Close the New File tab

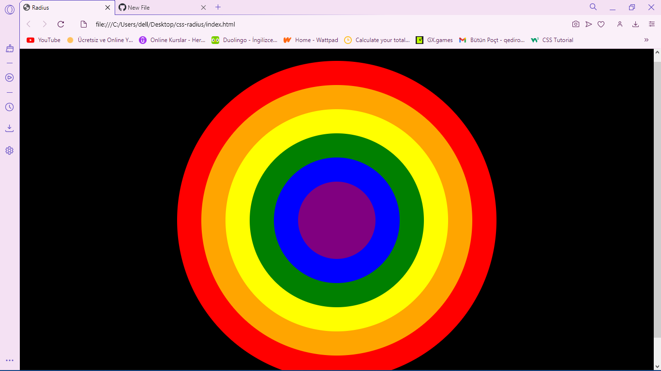click(203, 8)
